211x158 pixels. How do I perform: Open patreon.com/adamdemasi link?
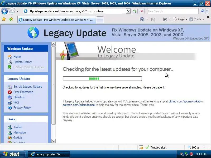coord(79,105)
